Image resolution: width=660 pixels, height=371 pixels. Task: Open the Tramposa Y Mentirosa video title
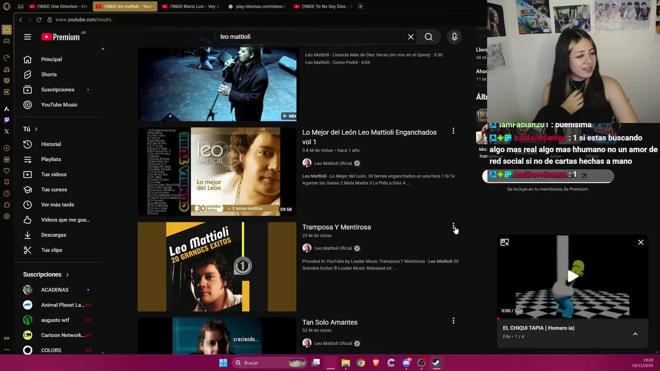coord(336,227)
